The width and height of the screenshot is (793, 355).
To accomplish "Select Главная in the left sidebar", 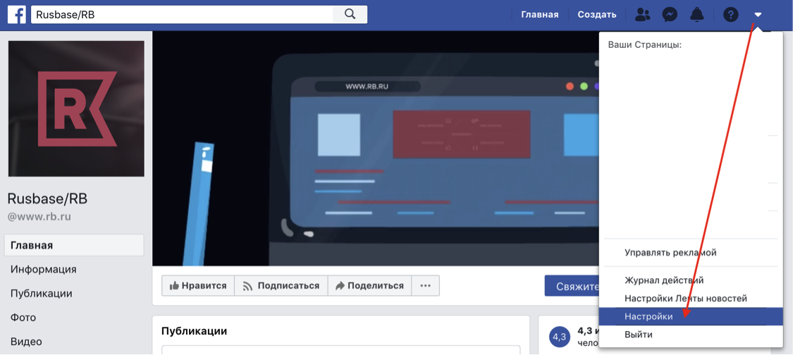I will (x=74, y=245).
